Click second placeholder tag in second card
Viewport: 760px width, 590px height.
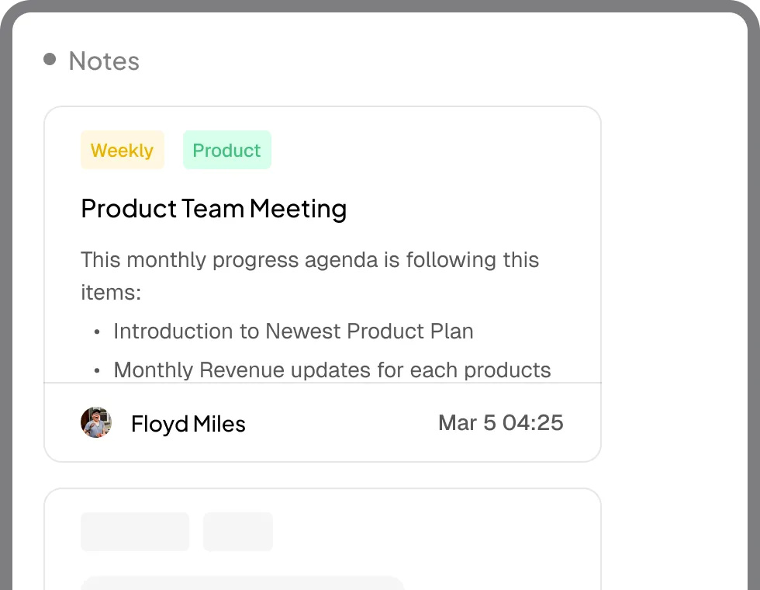point(238,532)
